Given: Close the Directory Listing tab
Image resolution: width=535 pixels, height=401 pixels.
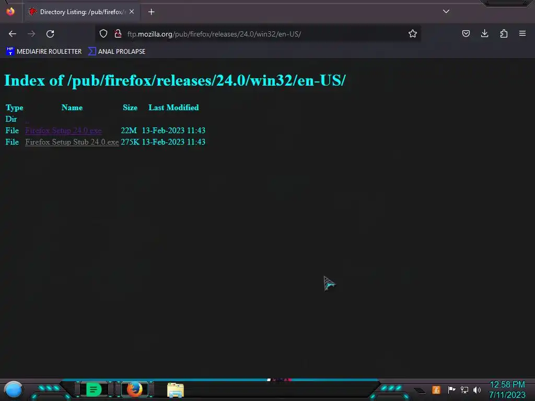Looking at the screenshot, I should pyautogui.click(x=132, y=11).
